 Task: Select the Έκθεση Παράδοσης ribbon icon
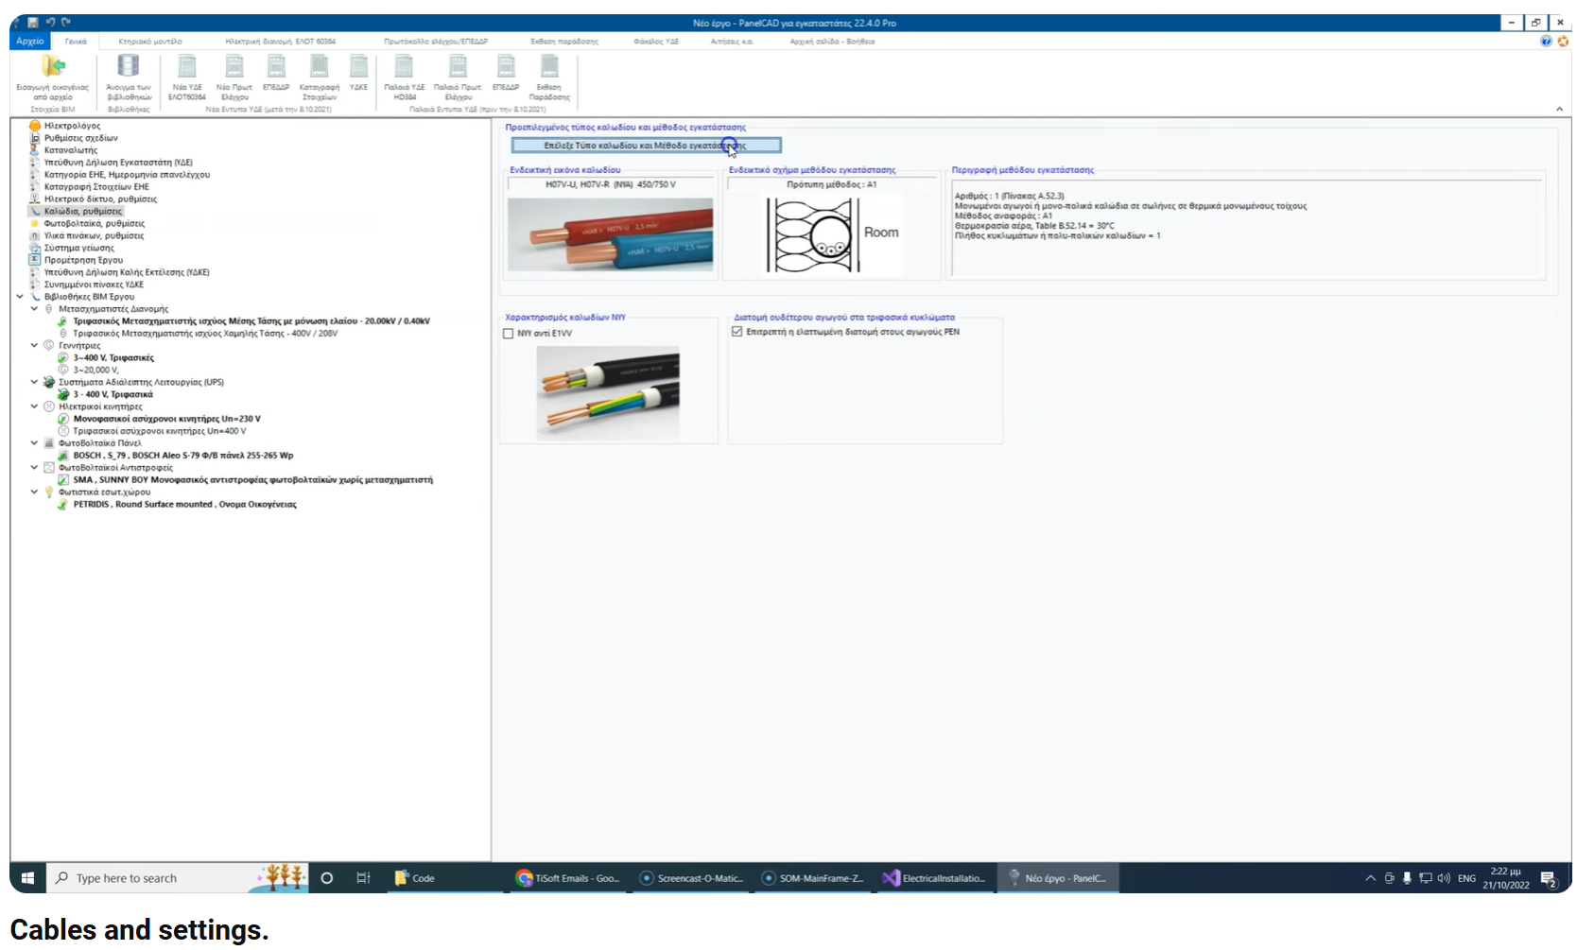click(548, 78)
